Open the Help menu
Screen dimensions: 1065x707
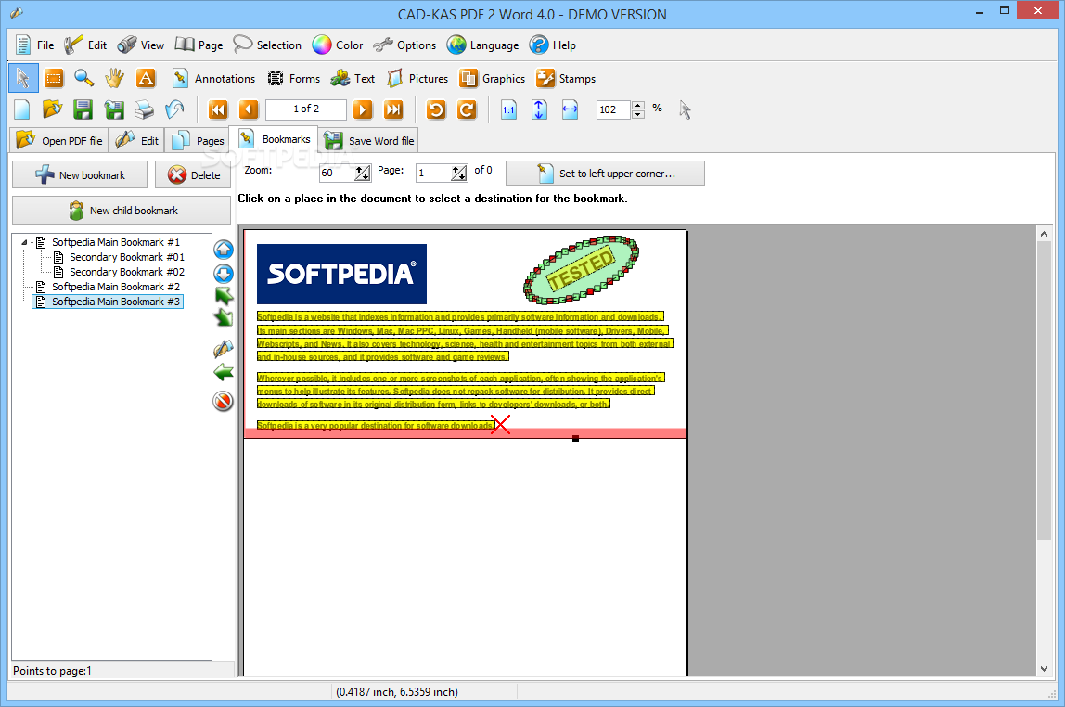[x=553, y=45]
